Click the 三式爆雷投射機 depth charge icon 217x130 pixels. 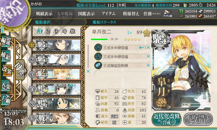click(x=98, y=65)
